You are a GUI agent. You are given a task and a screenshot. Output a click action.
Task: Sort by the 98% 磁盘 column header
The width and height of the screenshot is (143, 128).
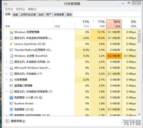(x=114, y=24)
